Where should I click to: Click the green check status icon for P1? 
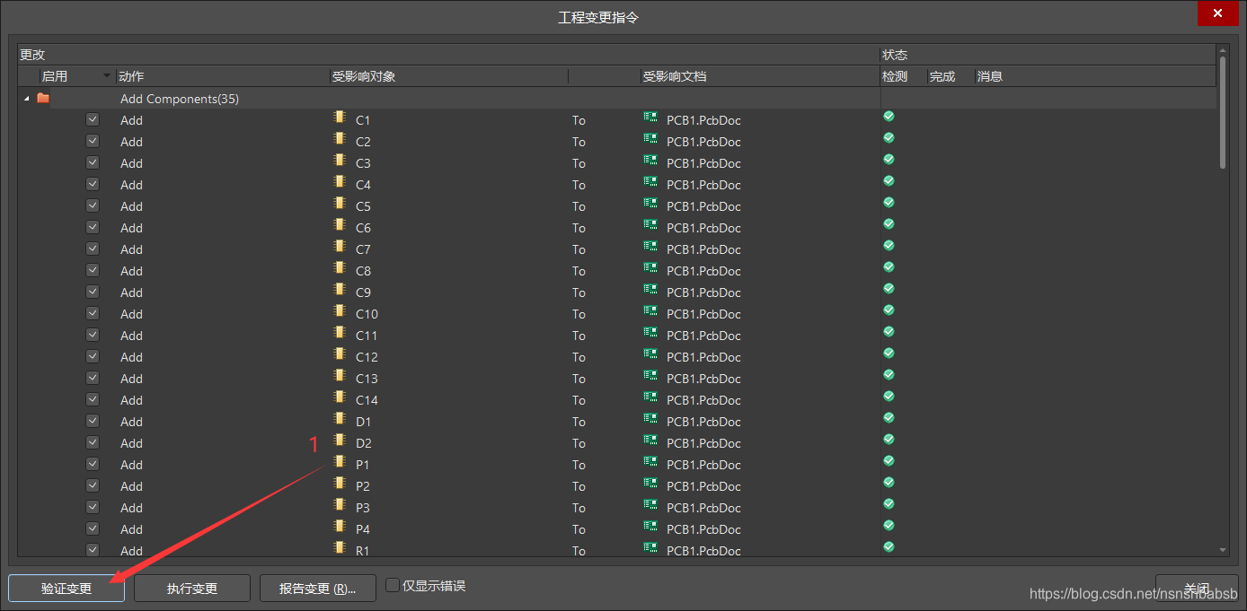pos(889,461)
